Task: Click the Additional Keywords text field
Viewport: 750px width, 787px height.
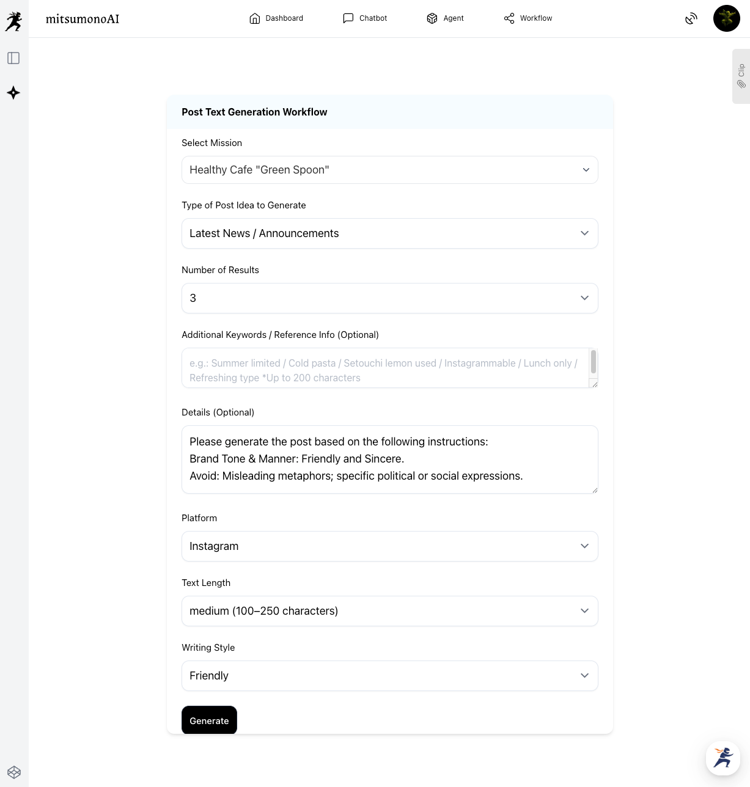Action: tap(384, 368)
